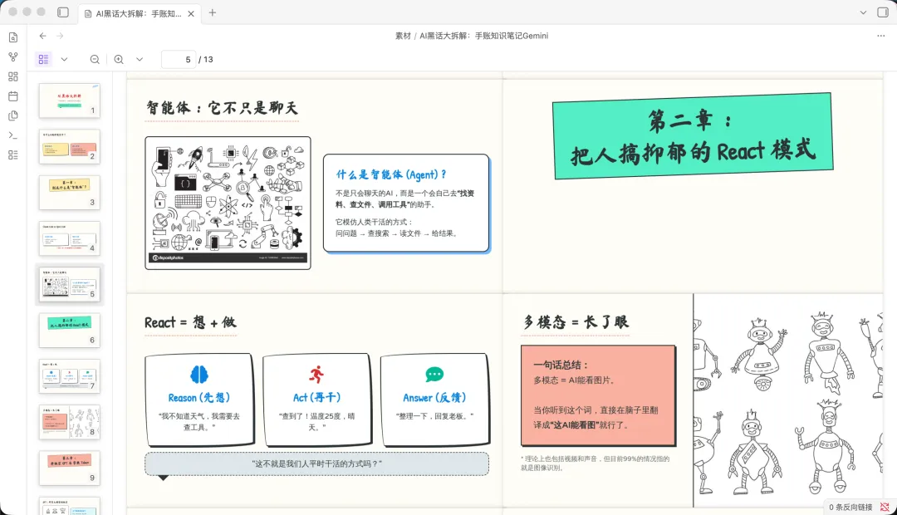Add a new tab with plus icon

pyautogui.click(x=213, y=12)
